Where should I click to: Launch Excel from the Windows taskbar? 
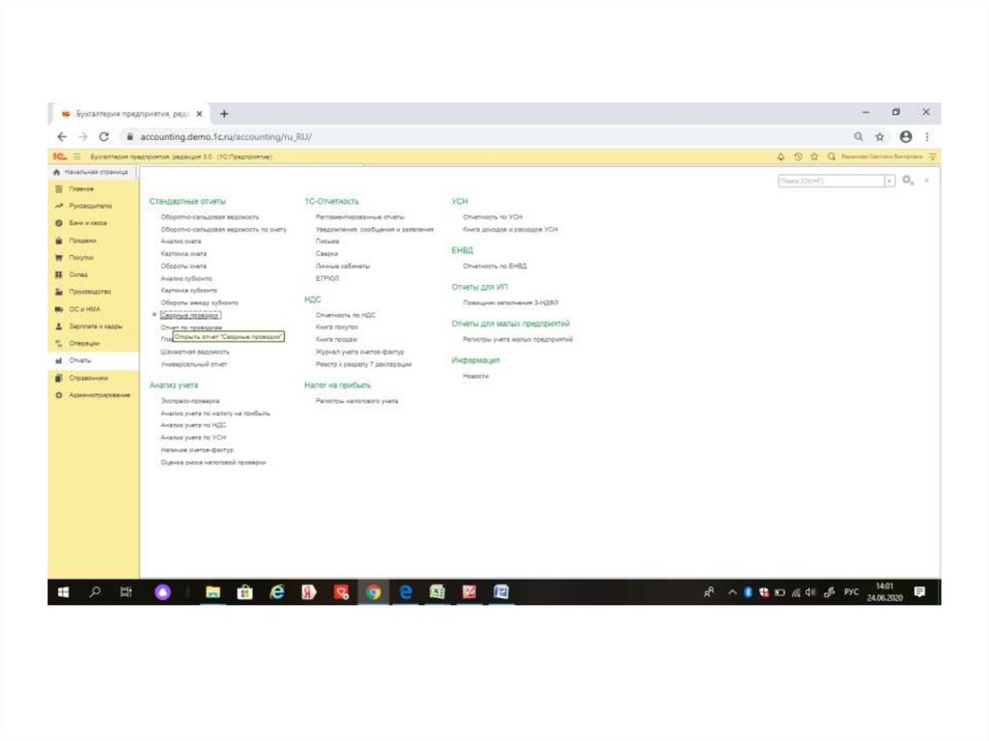[437, 592]
